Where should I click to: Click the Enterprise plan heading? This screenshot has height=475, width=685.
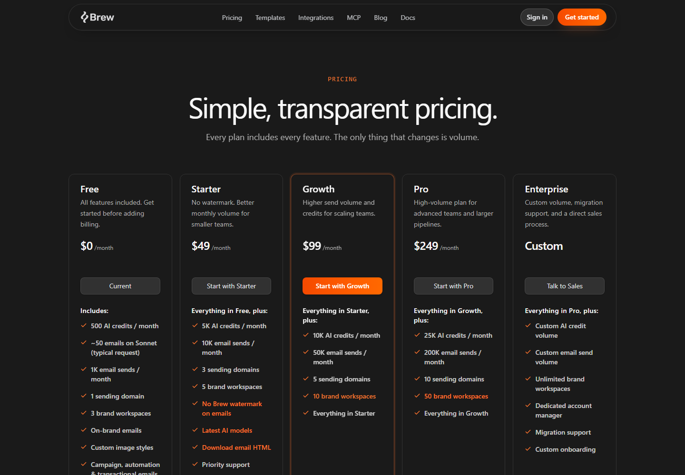tap(547, 189)
